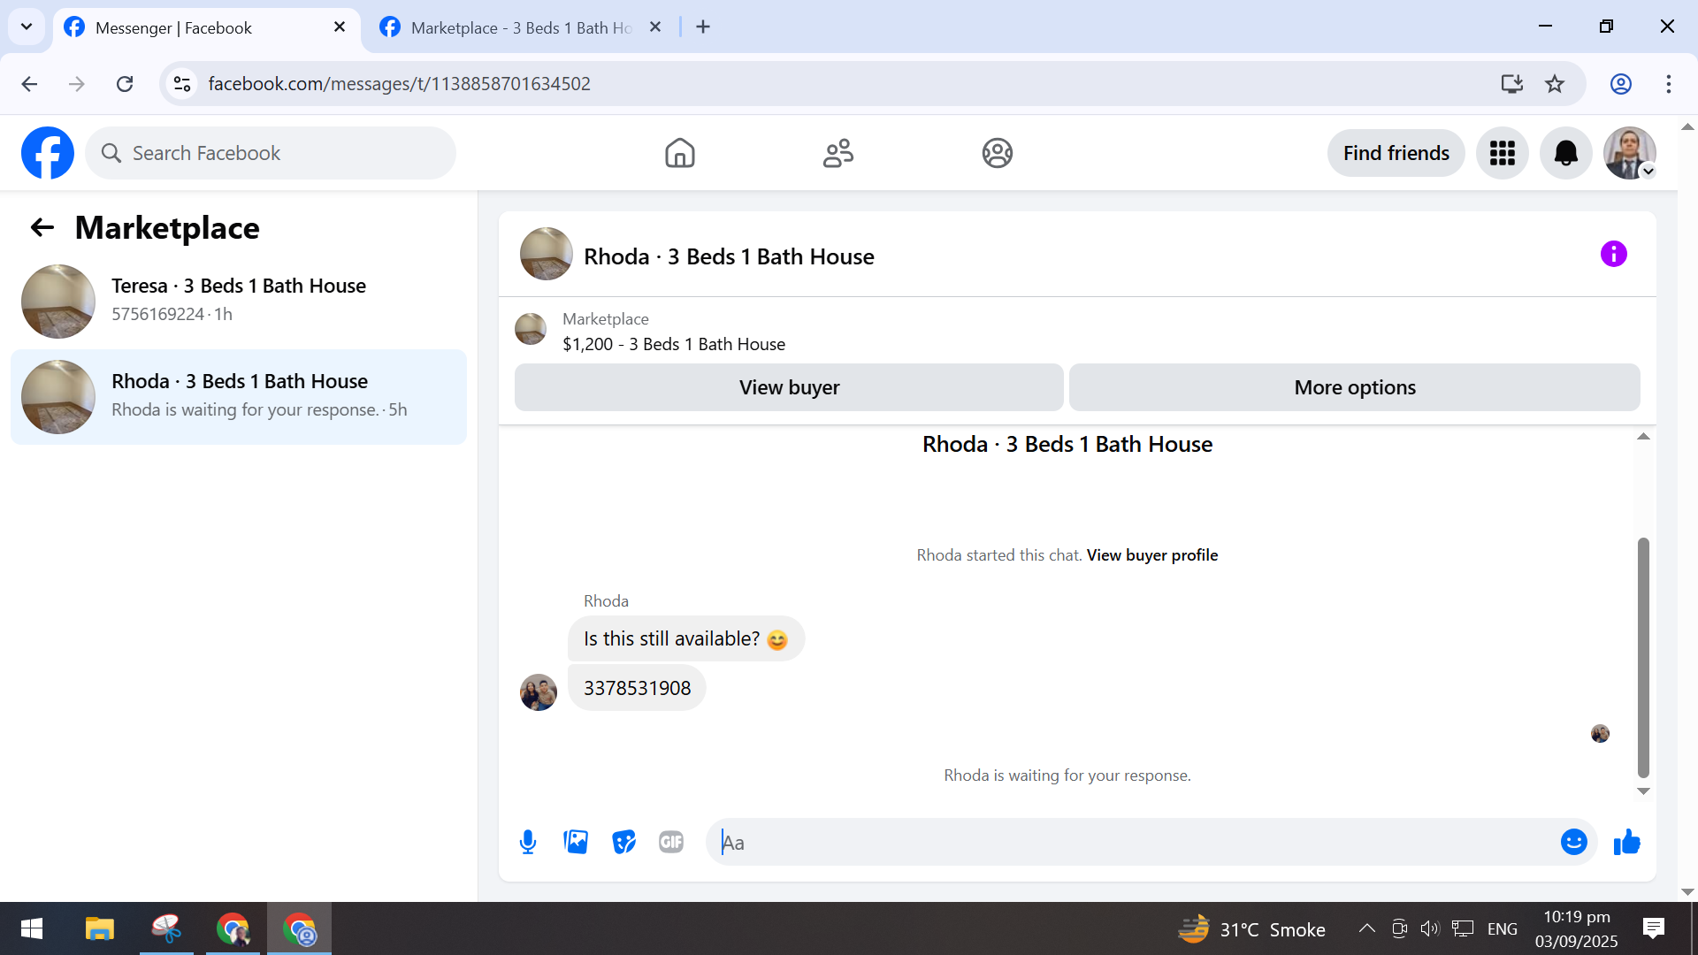Open conversation information icon

click(1613, 255)
